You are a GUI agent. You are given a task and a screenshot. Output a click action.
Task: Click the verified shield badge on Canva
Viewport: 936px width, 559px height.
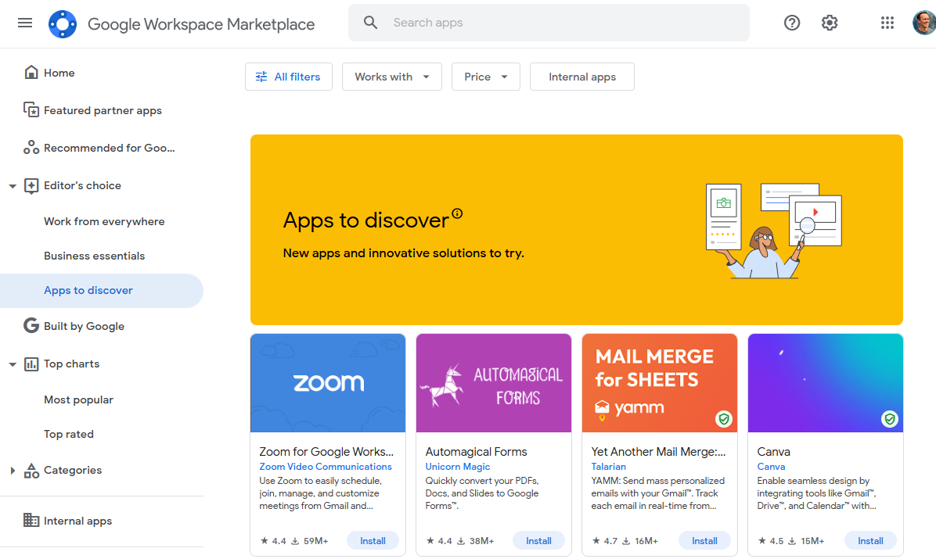(890, 419)
